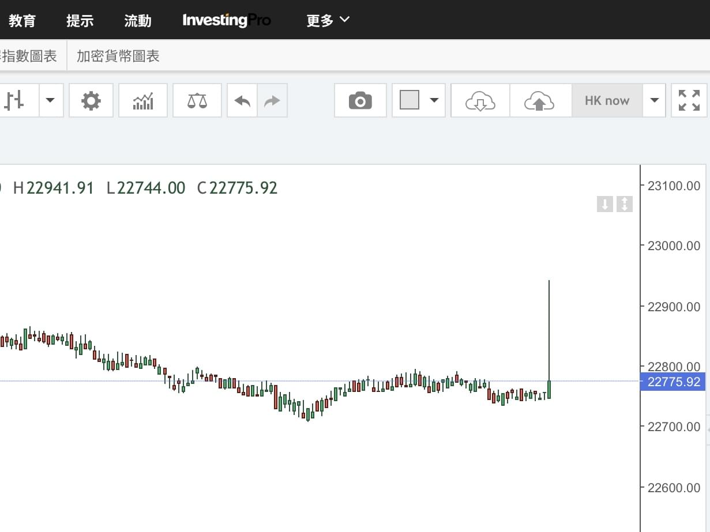Save chart layout with cloud upload icon

[539, 101]
